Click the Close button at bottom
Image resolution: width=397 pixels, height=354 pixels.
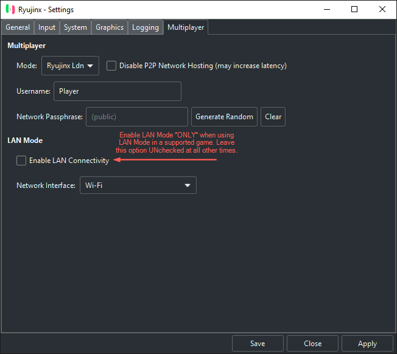point(313,344)
